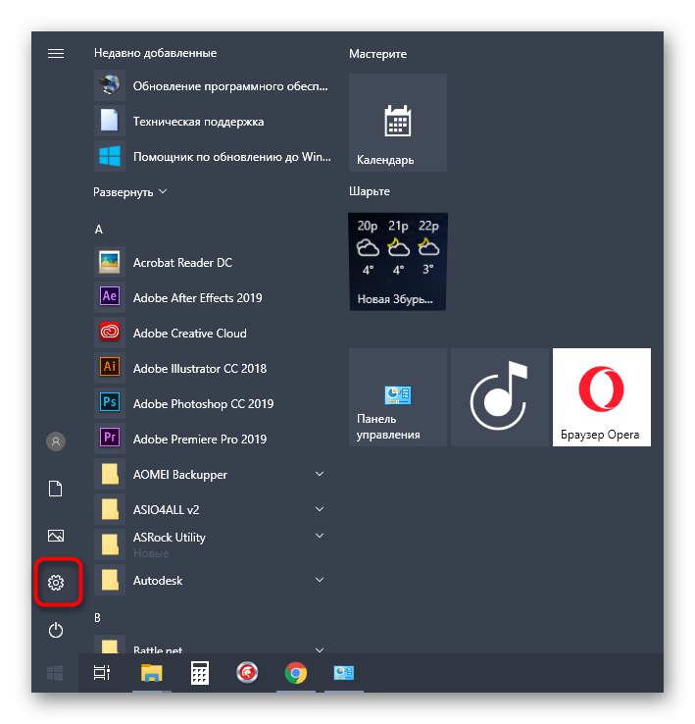Open Calculator from the taskbar
Screen dimensions: 695x724
point(200,673)
